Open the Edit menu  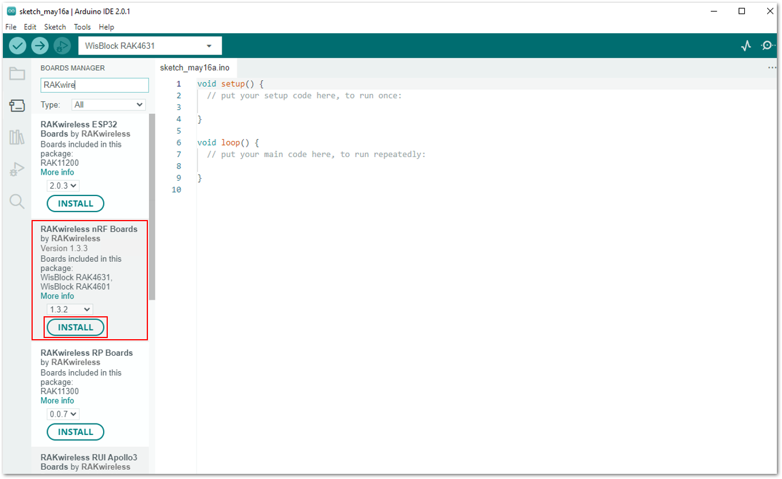pyautogui.click(x=30, y=27)
